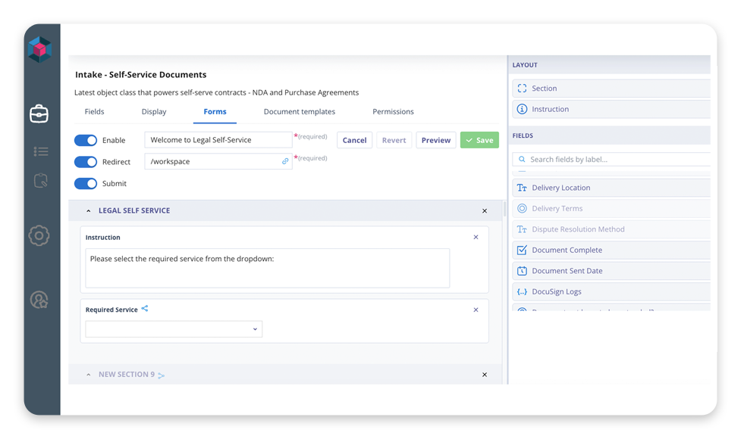Toggle the Redirect switch
Image resolution: width=744 pixels, height=439 pixels.
click(x=86, y=162)
